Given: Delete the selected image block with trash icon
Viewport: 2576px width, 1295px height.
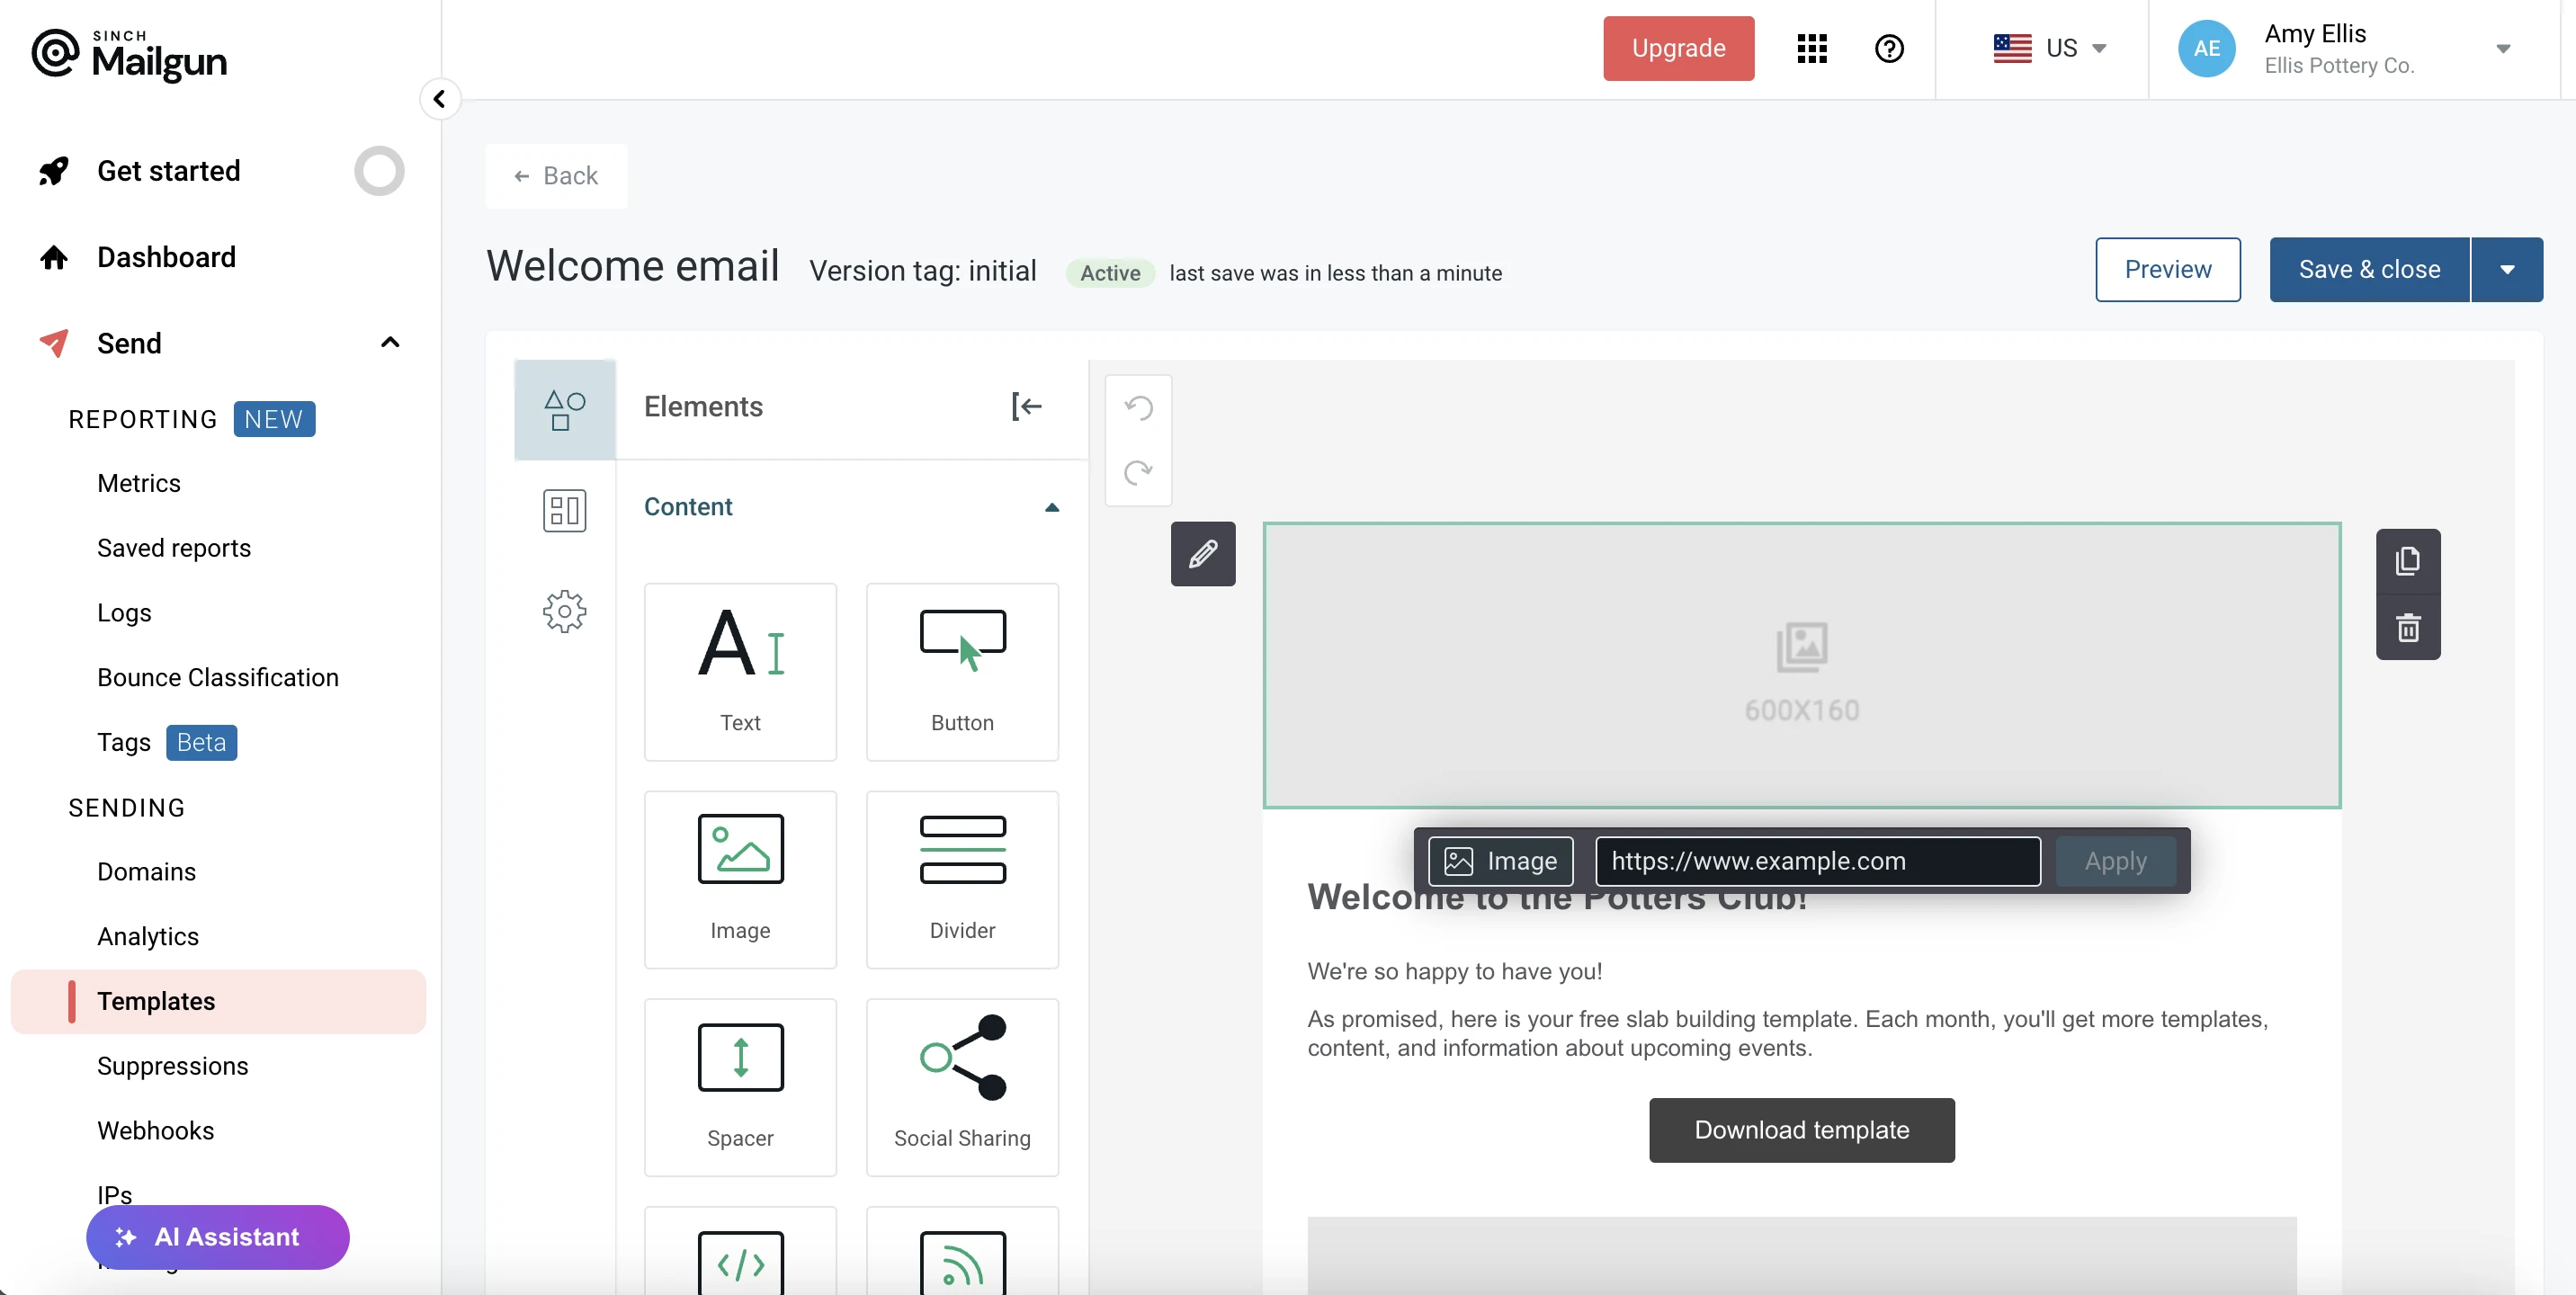Looking at the screenshot, I should pyautogui.click(x=2408, y=628).
